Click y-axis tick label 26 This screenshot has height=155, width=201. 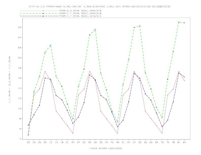coord(19,27)
